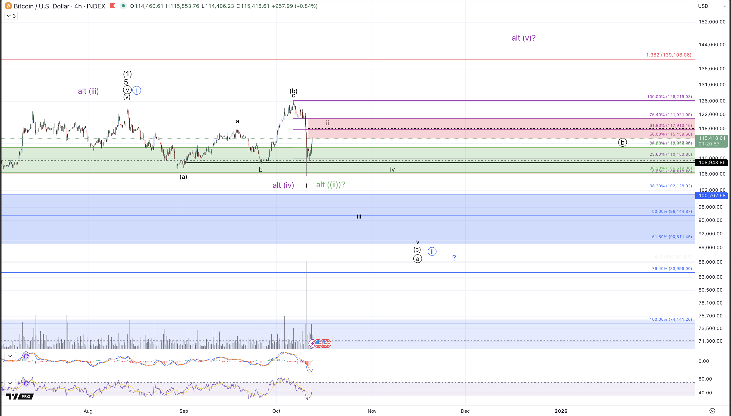The width and height of the screenshot is (731, 416).
Task: Click the Bitcoin / U.S. Dollar symbol title
Action: tap(42, 6)
